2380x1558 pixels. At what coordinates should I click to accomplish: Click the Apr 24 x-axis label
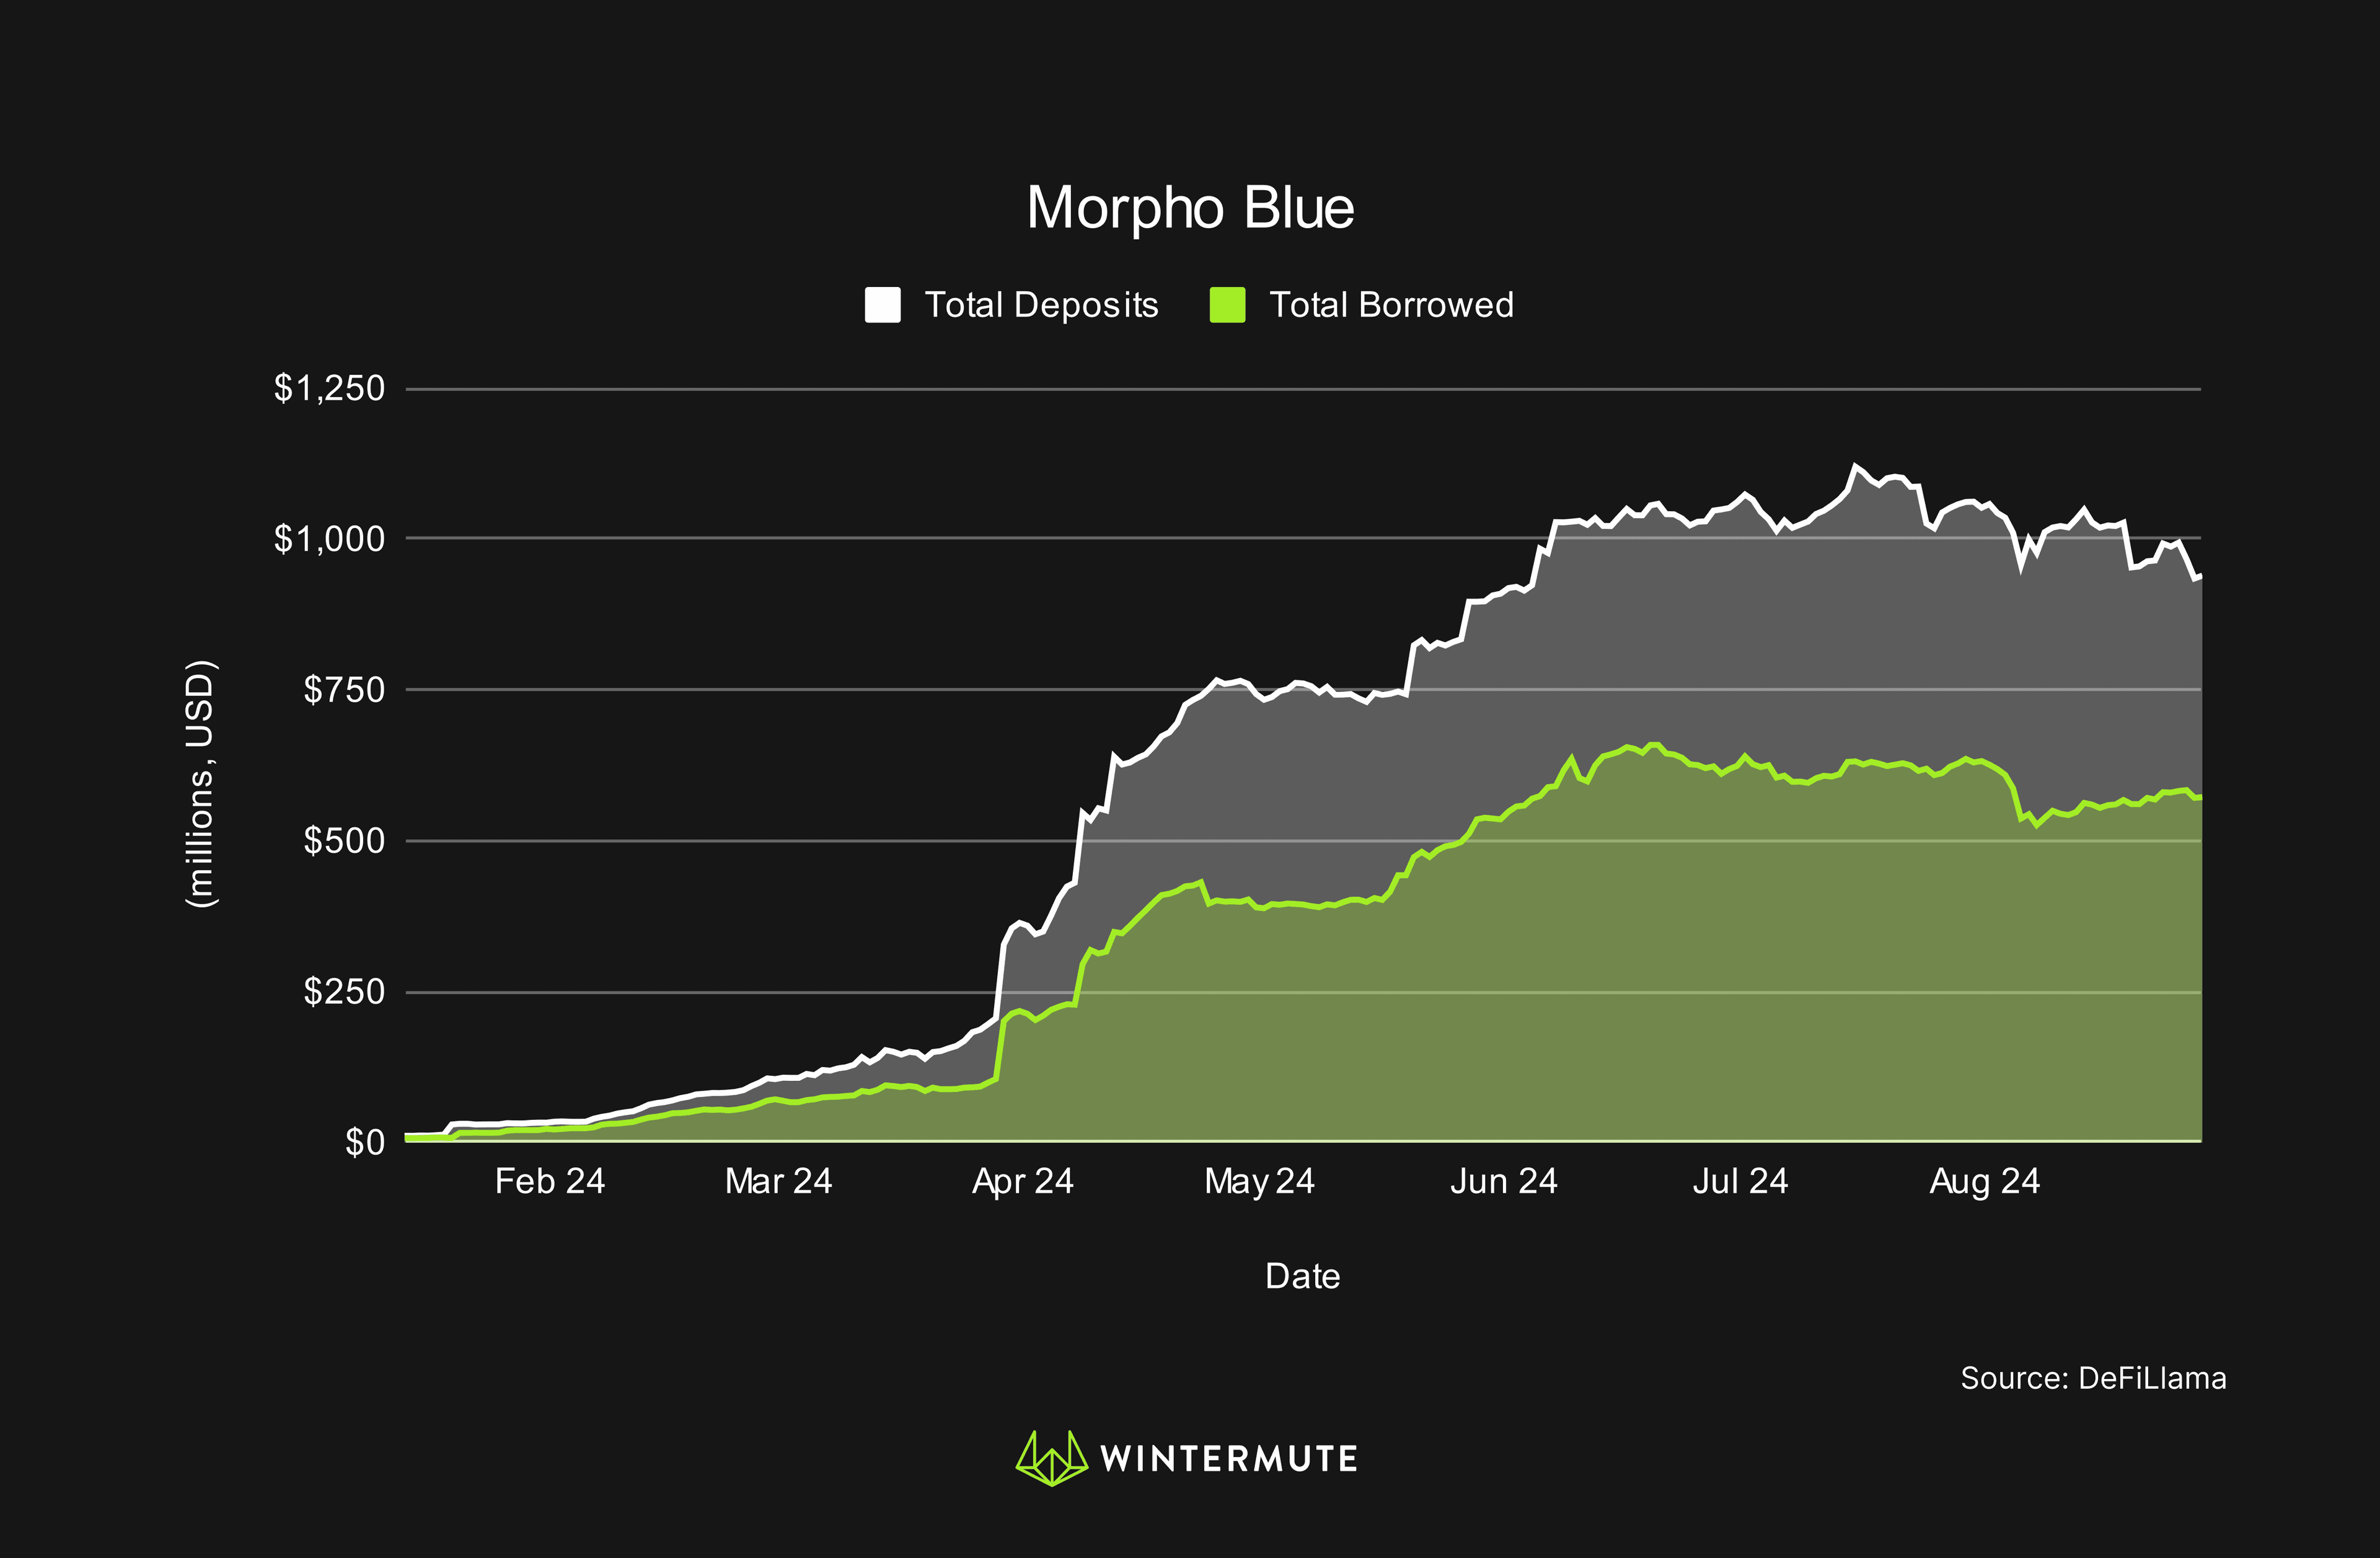1023,1183
